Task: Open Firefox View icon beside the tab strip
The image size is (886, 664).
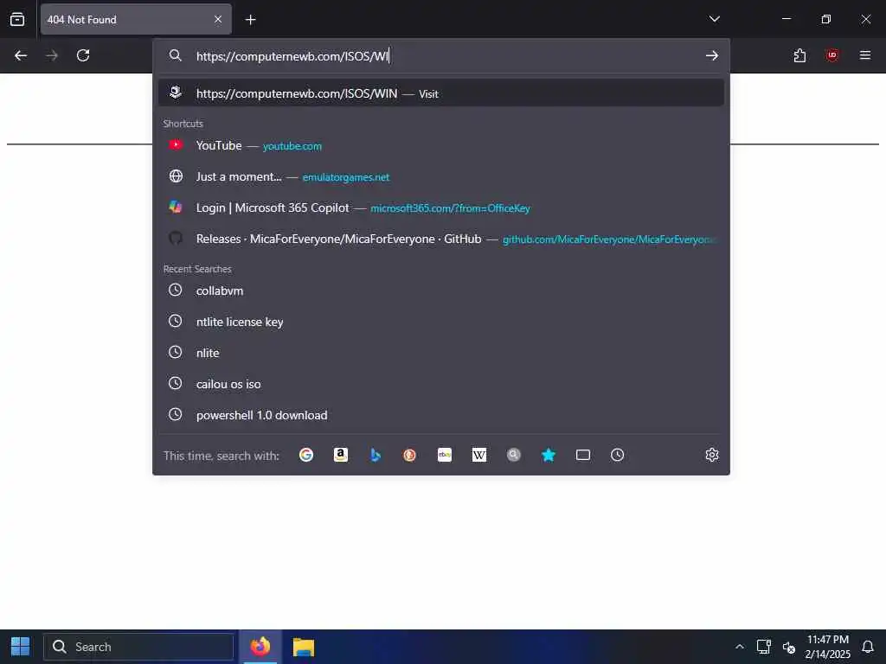Action: [17, 19]
